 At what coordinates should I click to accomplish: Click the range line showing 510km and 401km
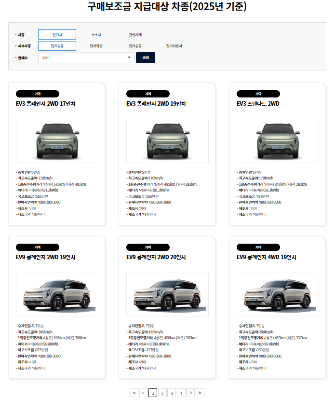[x=51, y=184]
